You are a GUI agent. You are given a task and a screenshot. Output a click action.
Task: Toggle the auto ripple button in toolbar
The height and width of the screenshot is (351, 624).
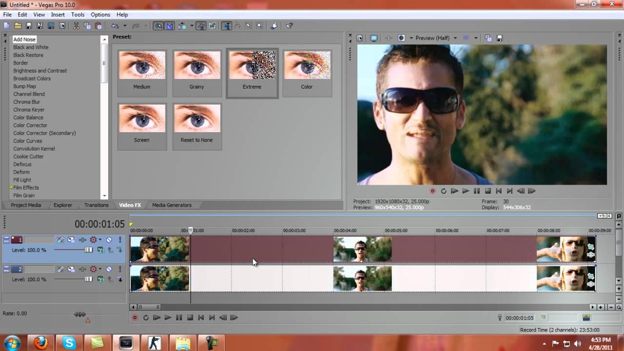tap(182, 26)
